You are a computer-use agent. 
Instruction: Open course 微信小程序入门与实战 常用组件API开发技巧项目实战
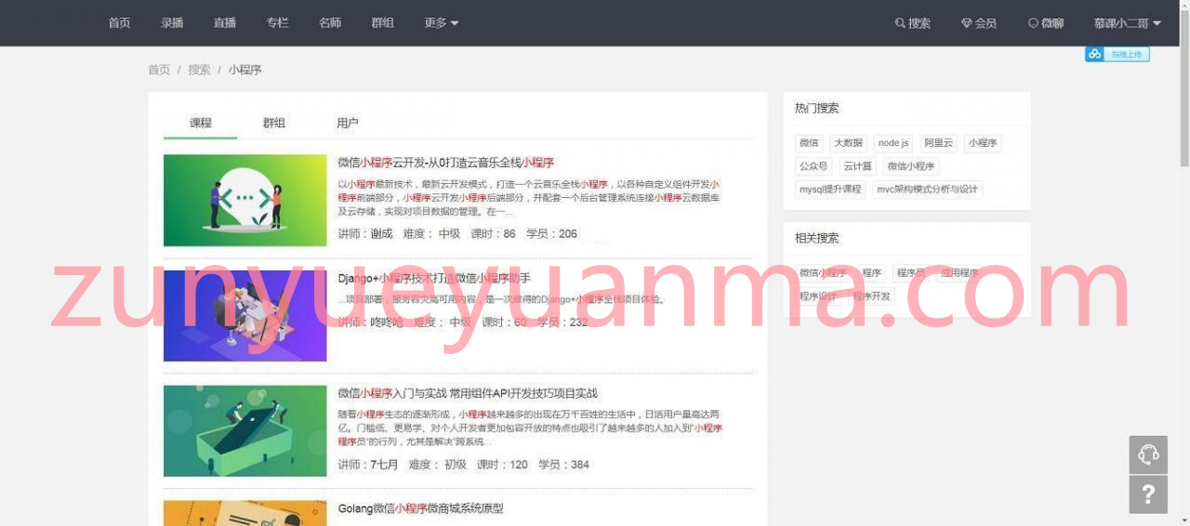[x=468, y=393]
